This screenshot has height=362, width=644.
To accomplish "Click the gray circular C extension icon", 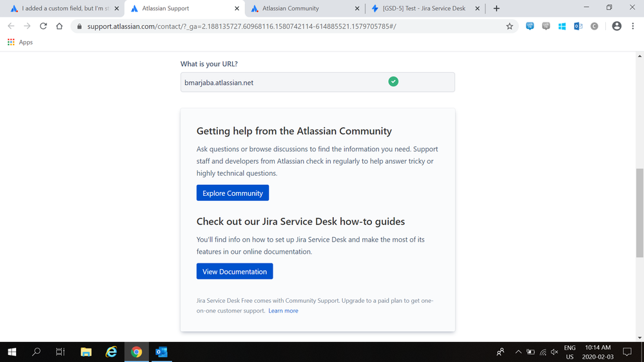I will click(594, 26).
